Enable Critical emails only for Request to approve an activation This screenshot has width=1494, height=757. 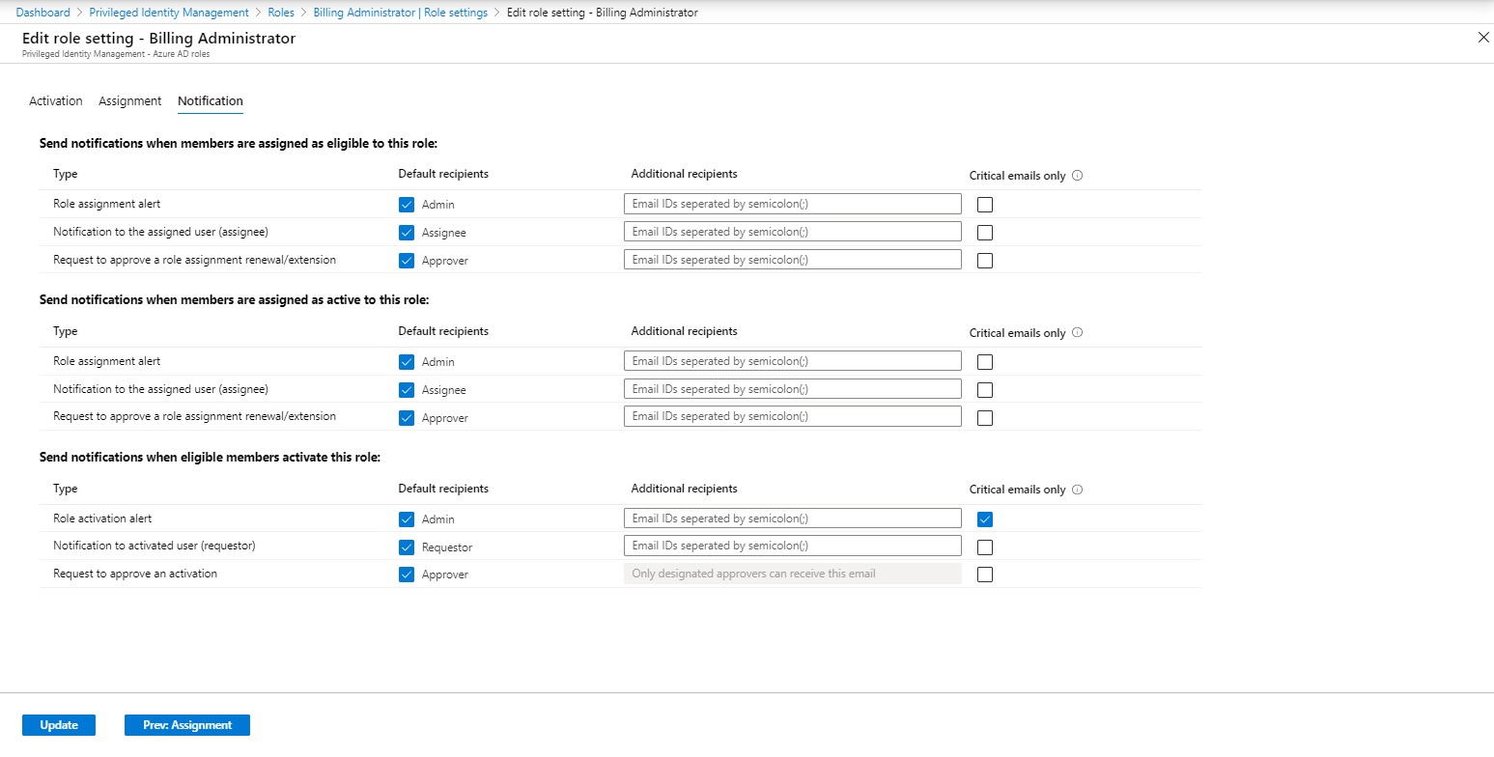point(985,575)
